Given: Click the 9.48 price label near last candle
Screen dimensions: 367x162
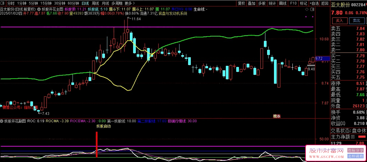Looking at the screenshot, I should [311, 69].
